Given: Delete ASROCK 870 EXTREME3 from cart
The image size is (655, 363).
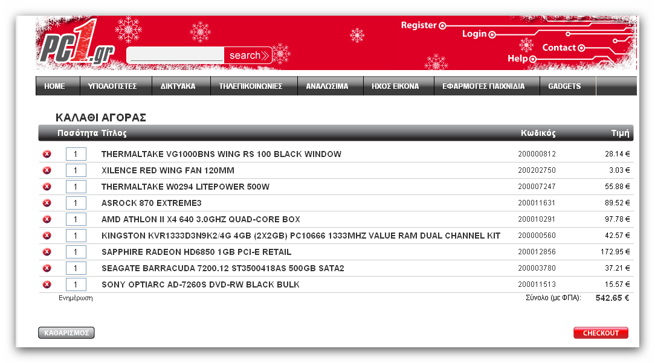Looking at the screenshot, I should pos(47,203).
